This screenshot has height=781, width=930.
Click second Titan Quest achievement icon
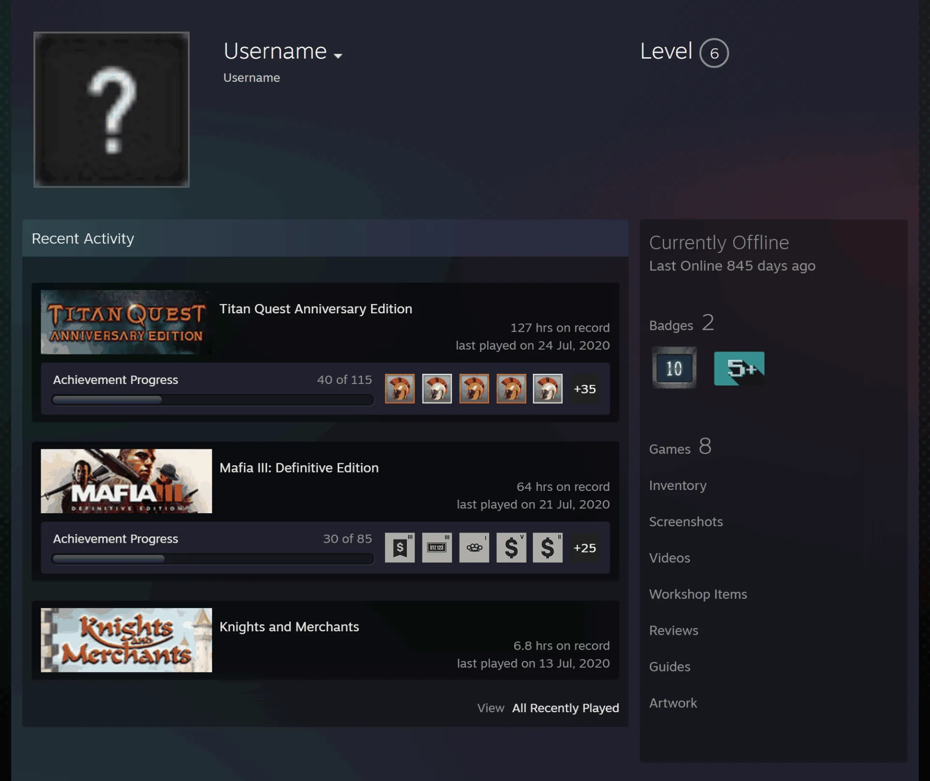point(437,388)
